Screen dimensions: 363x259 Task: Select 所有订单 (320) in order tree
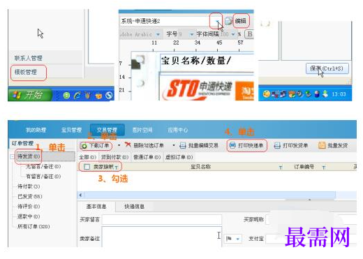coord(34,226)
